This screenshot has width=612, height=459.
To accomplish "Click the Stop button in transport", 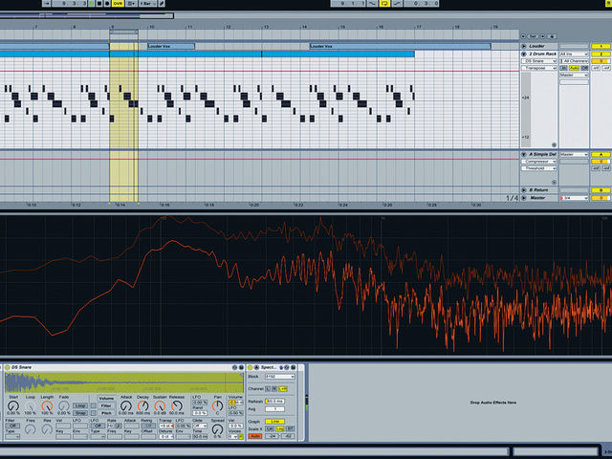I will pos(99,4).
